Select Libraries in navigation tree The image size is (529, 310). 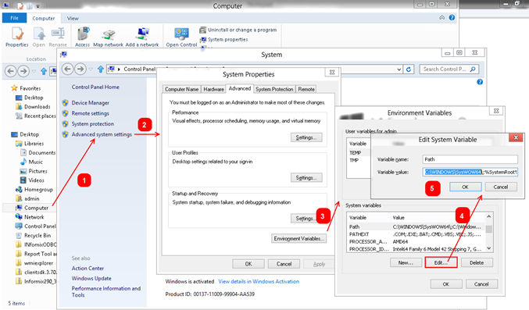(30, 144)
